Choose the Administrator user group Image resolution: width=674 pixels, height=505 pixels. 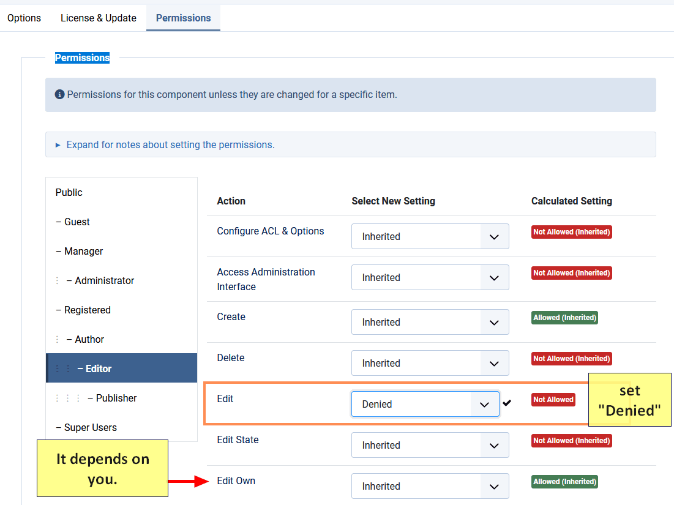pyautogui.click(x=104, y=280)
